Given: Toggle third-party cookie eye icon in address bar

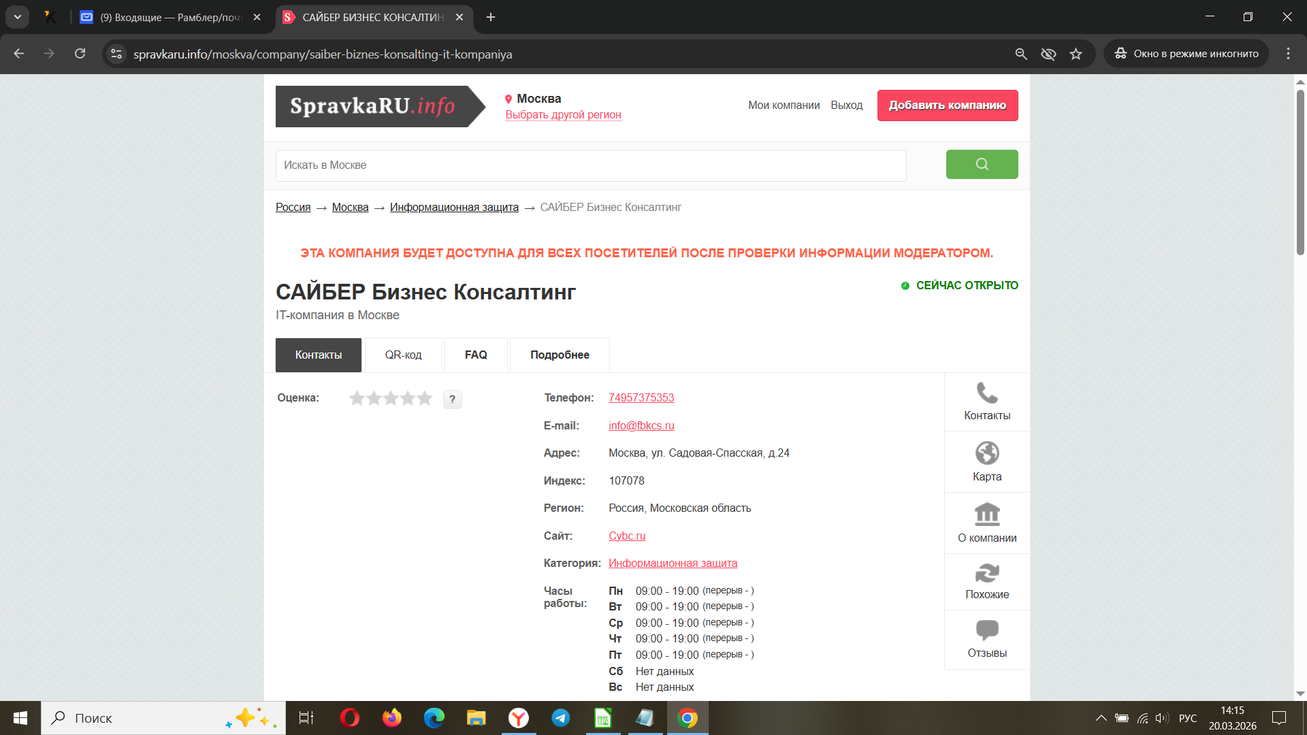Looking at the screenshot, I should click(x=1048, y=54).
